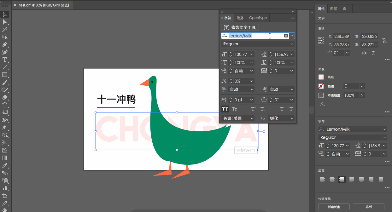Select the Scale tool

tap(5, 112)
